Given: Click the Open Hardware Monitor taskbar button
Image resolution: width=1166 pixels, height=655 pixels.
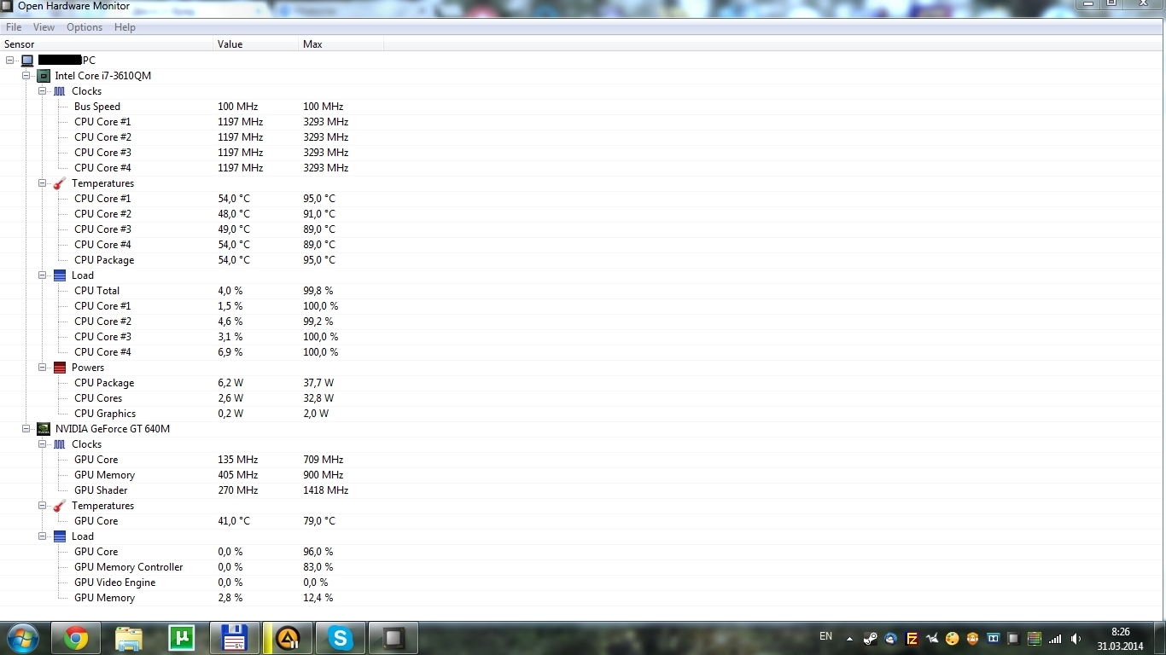Looking at the screenshot, I should (394, 638).
